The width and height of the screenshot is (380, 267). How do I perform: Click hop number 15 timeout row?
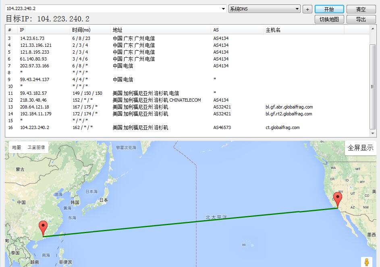[187, 121]
